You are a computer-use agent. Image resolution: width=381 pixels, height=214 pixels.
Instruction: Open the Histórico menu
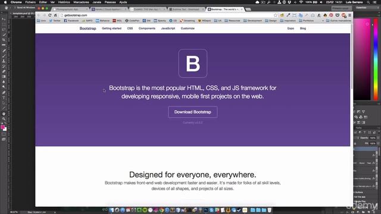tap(64, 2)
